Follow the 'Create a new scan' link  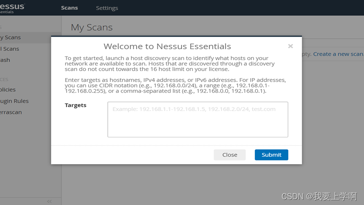(338, 54)
